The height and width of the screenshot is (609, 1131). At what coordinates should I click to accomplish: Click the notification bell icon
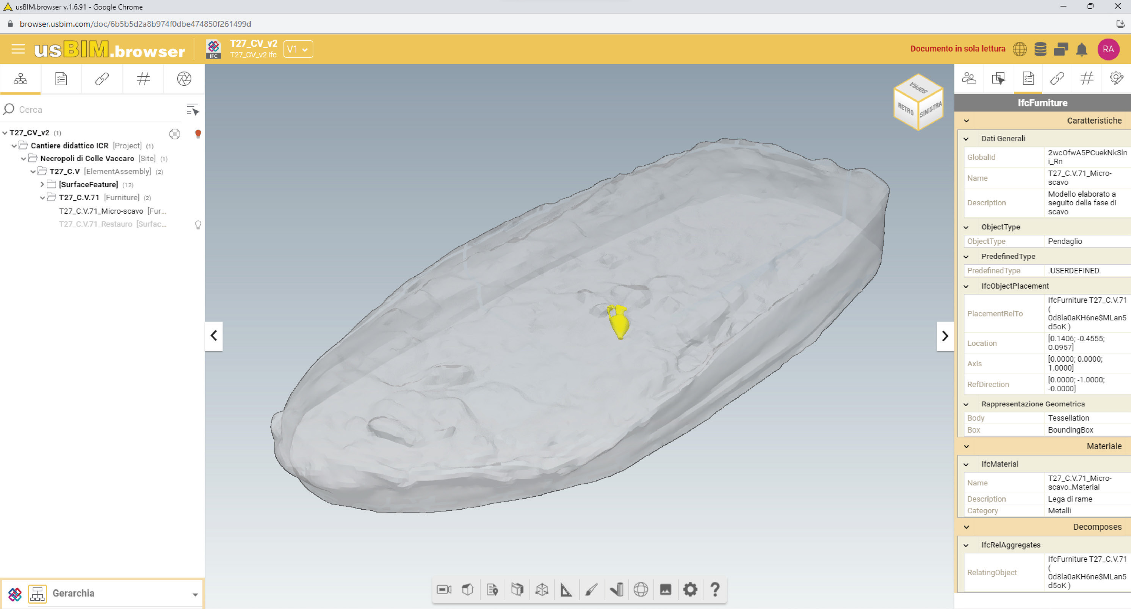tap(1081, 49)
